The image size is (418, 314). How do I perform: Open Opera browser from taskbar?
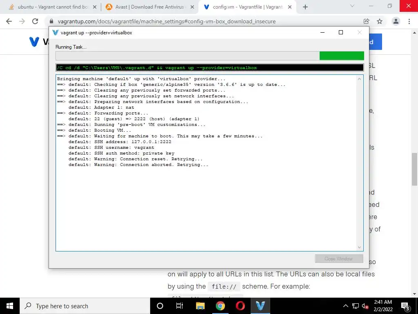coord(240,306)
